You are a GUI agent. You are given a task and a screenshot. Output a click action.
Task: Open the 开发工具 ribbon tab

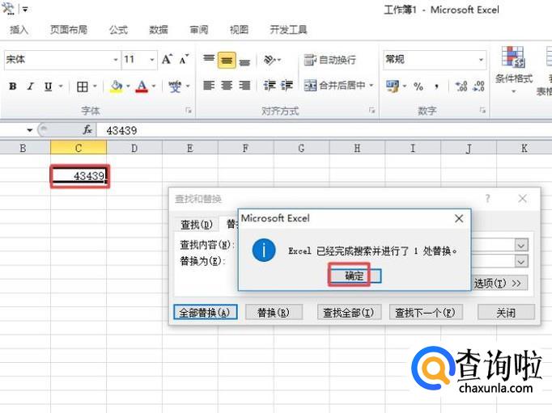288,30
